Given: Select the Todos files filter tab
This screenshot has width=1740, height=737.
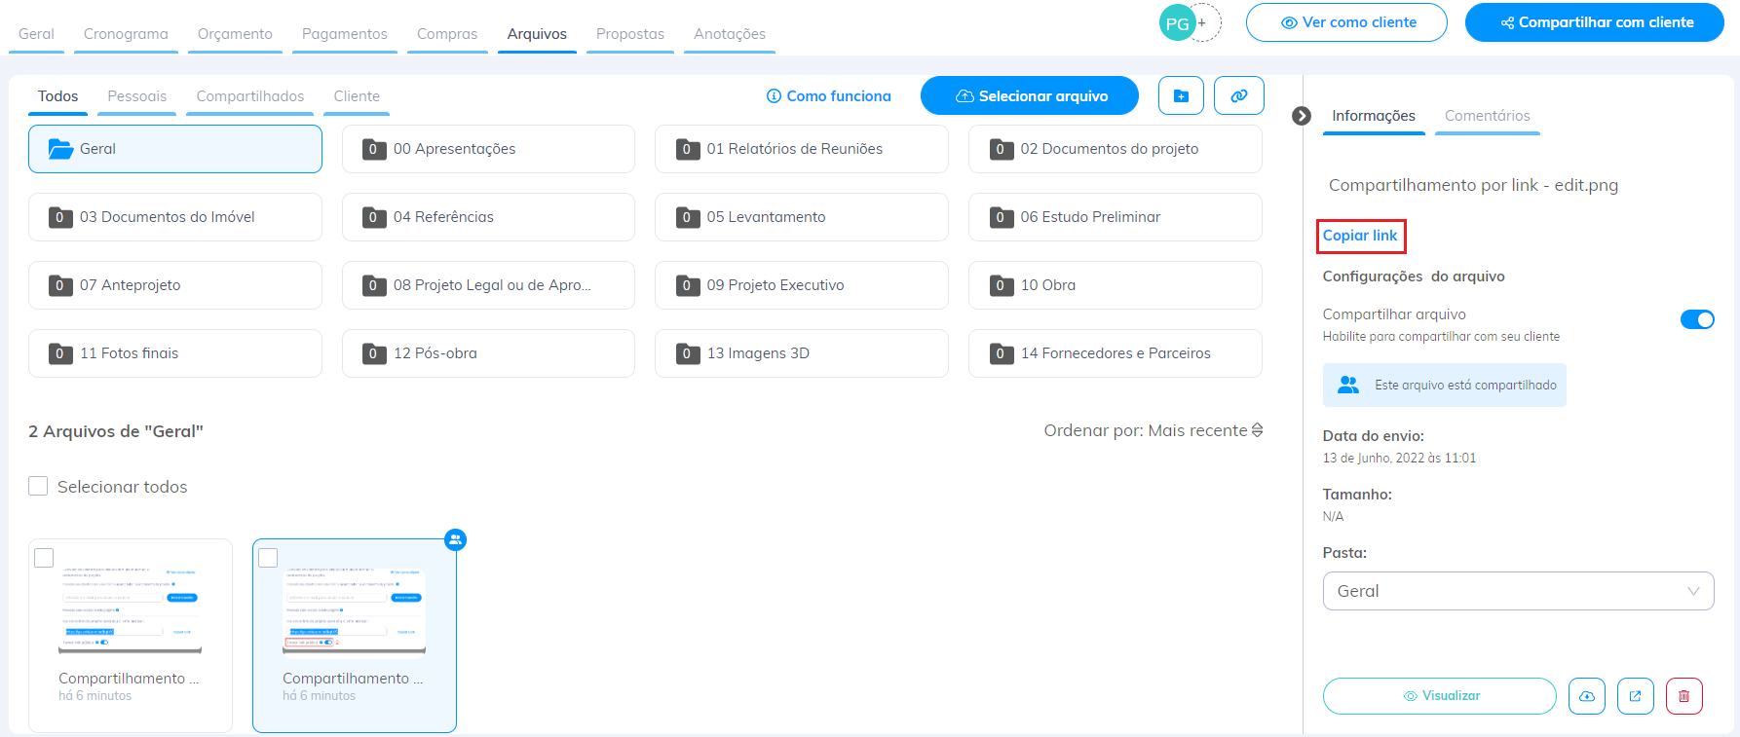Looking at the screenshot, I should (58, 96).
